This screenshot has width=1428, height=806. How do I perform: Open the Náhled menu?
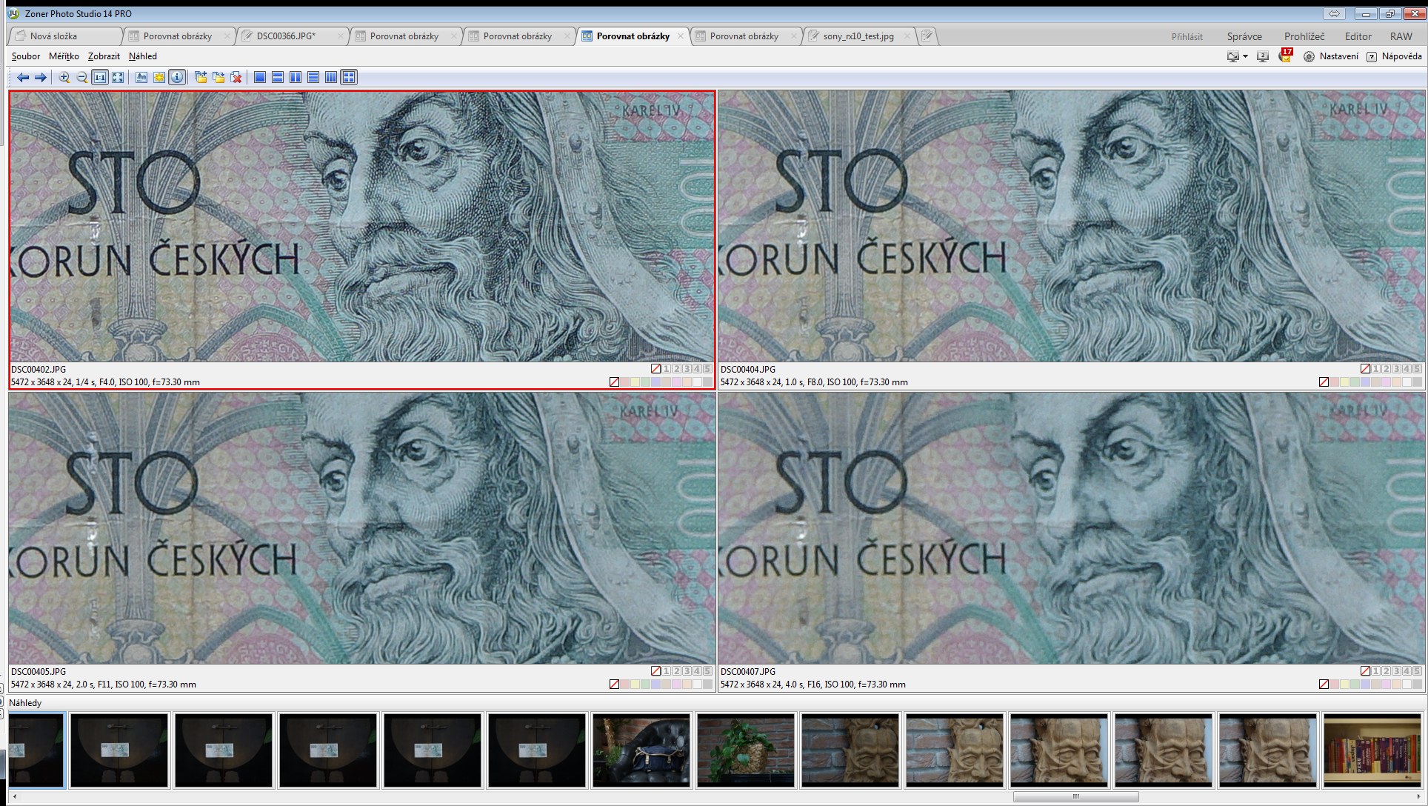tap(143, 56)
